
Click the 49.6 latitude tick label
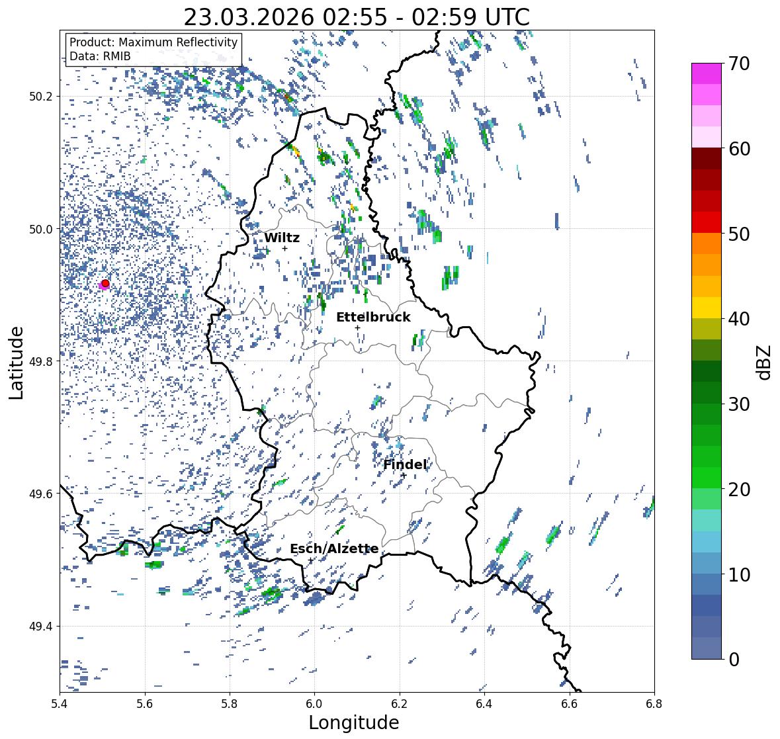pos(41,494)
